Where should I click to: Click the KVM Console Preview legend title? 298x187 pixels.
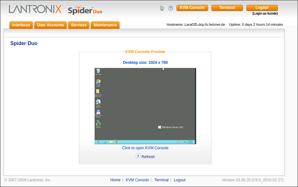[x=145, y=52]
